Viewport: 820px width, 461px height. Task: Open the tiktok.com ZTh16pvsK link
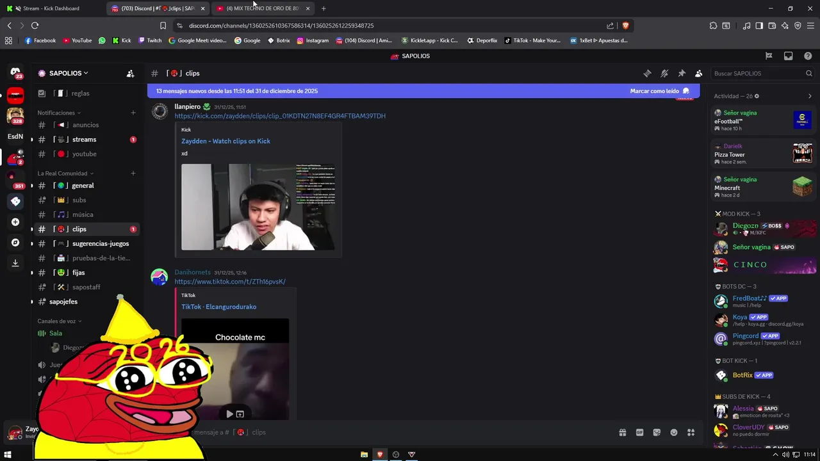coord(230,282)
